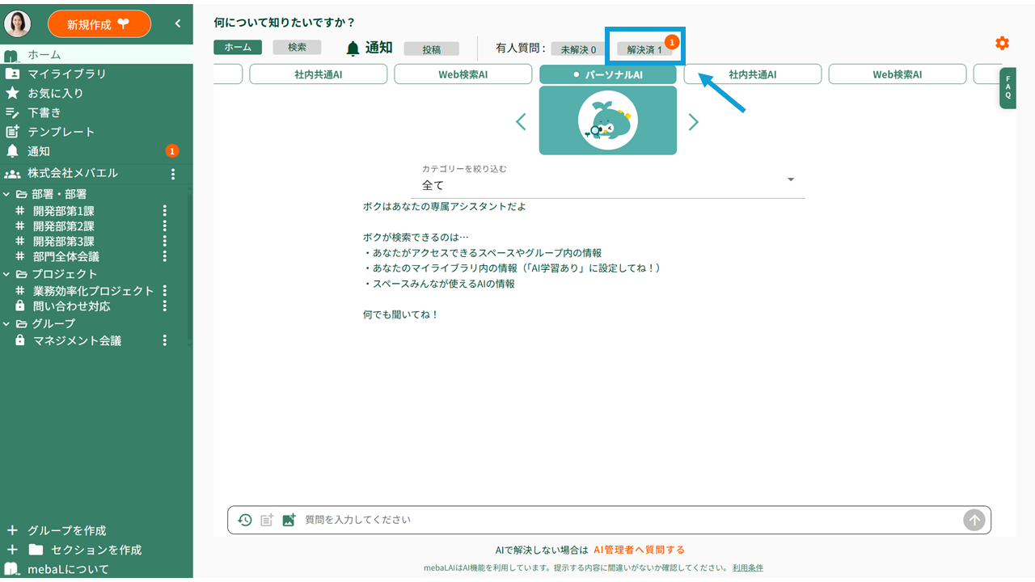Switch to the ホーム tab
The image size is (1035, 582).
[x=238, y=48]
